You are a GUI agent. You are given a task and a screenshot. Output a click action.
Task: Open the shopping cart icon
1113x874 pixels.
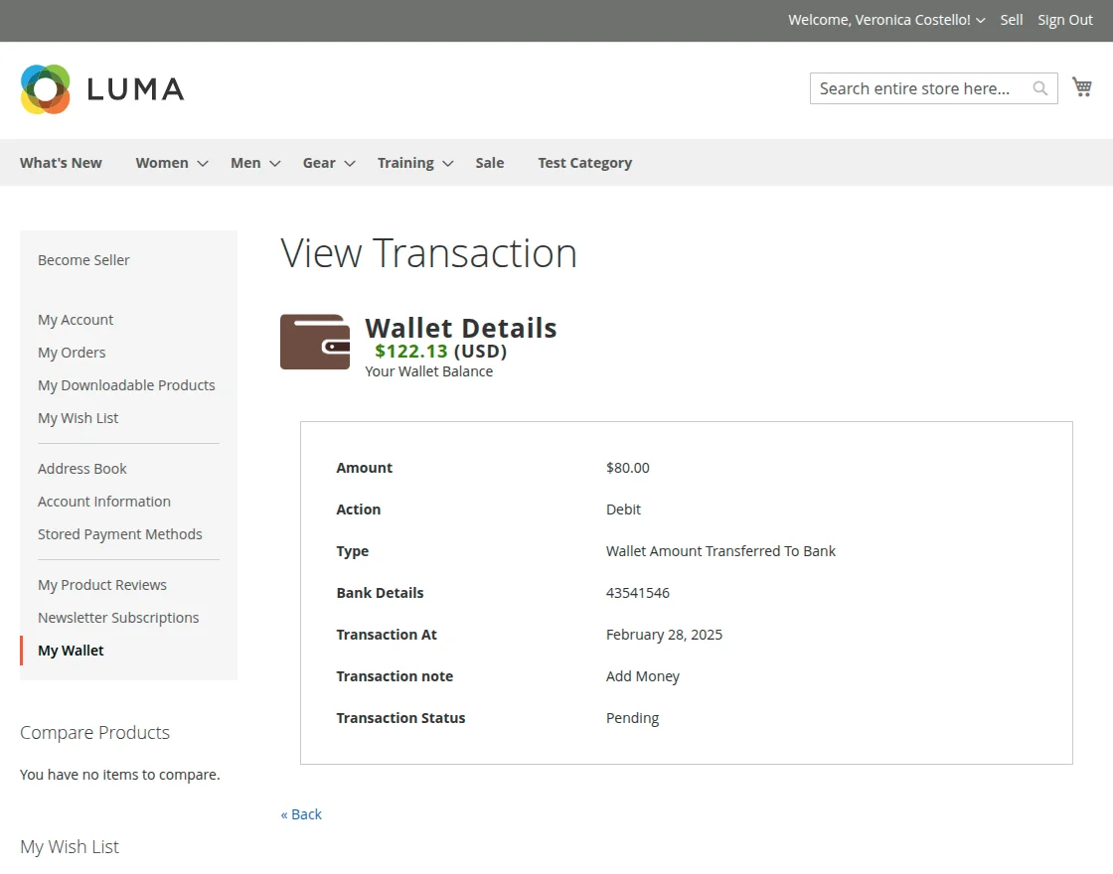click(x=1082, y=86)
